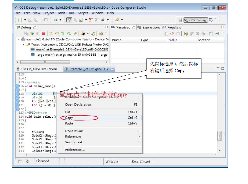Click the Step Return icon

tap(75, 34)
